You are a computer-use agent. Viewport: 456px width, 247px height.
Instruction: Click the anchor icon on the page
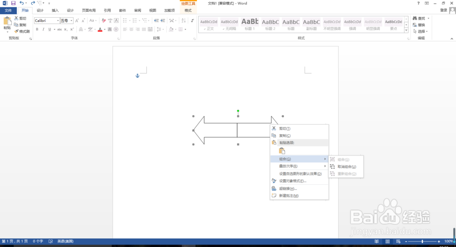(138, 76)
